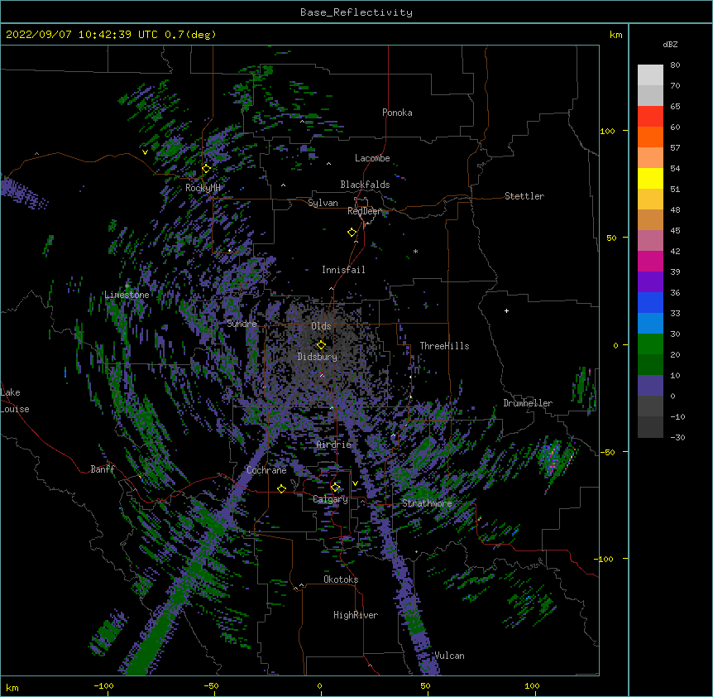Click the Ponoka city label

(397, 113)
